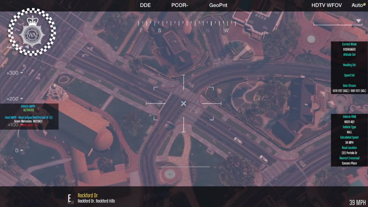This screenshot has width=368, height=207.
Task: Click the large E heading indicator
Action: [x=70, y=198]
